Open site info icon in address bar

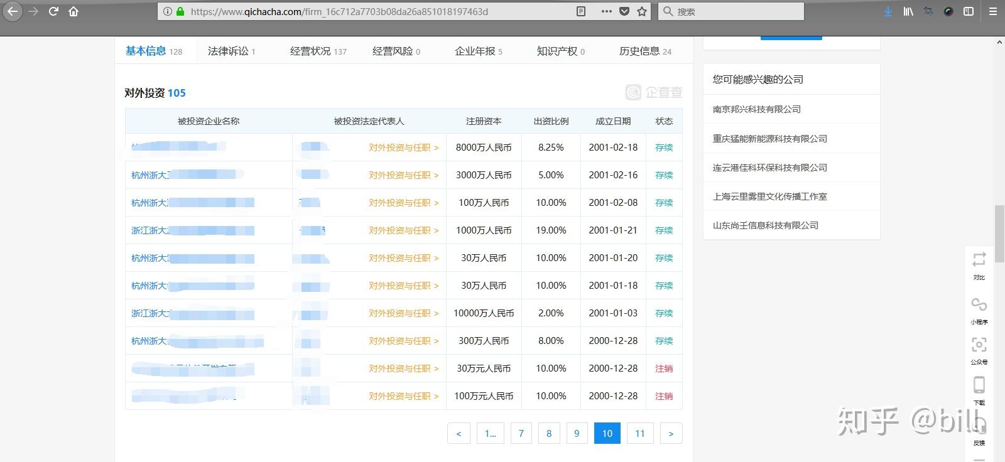point(167,11)
